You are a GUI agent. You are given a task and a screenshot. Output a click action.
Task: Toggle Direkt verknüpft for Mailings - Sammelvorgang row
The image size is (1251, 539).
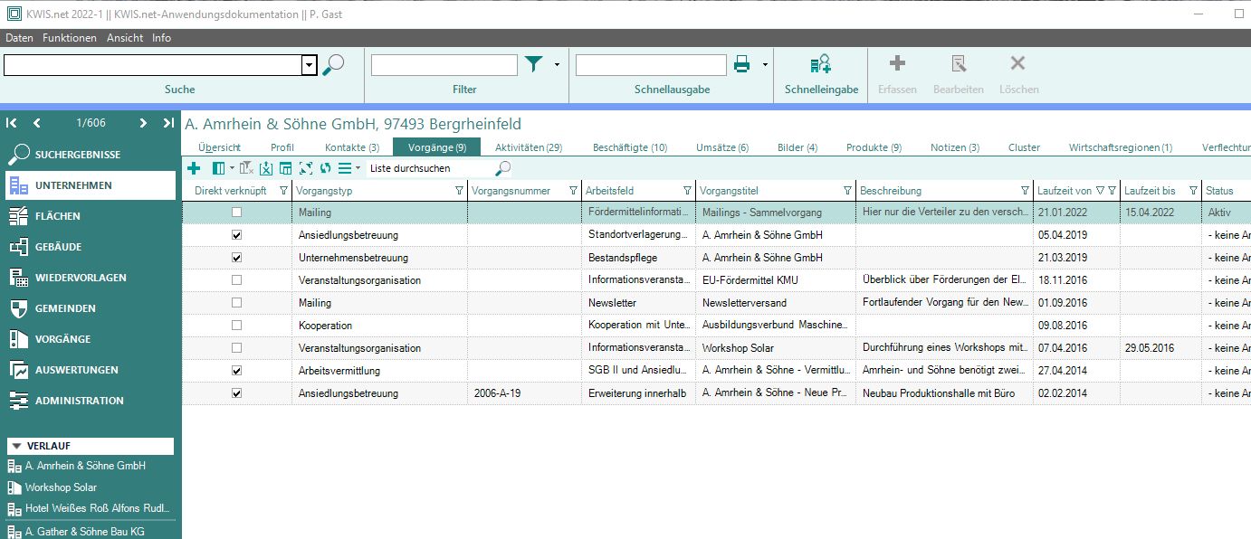[x=237, y=213]
